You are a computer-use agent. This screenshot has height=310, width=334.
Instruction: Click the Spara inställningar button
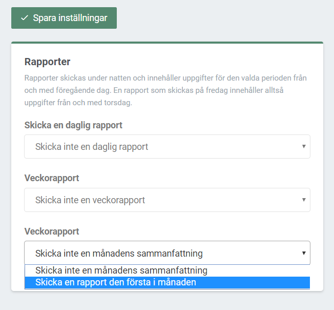64,18
